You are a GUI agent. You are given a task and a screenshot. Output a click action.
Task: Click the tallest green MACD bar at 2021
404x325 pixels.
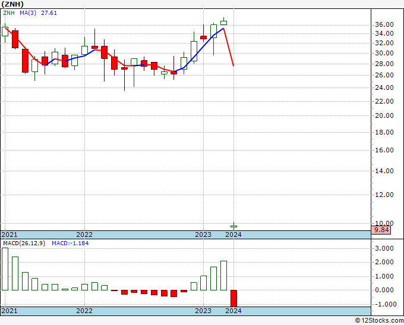tap(5, 269)
